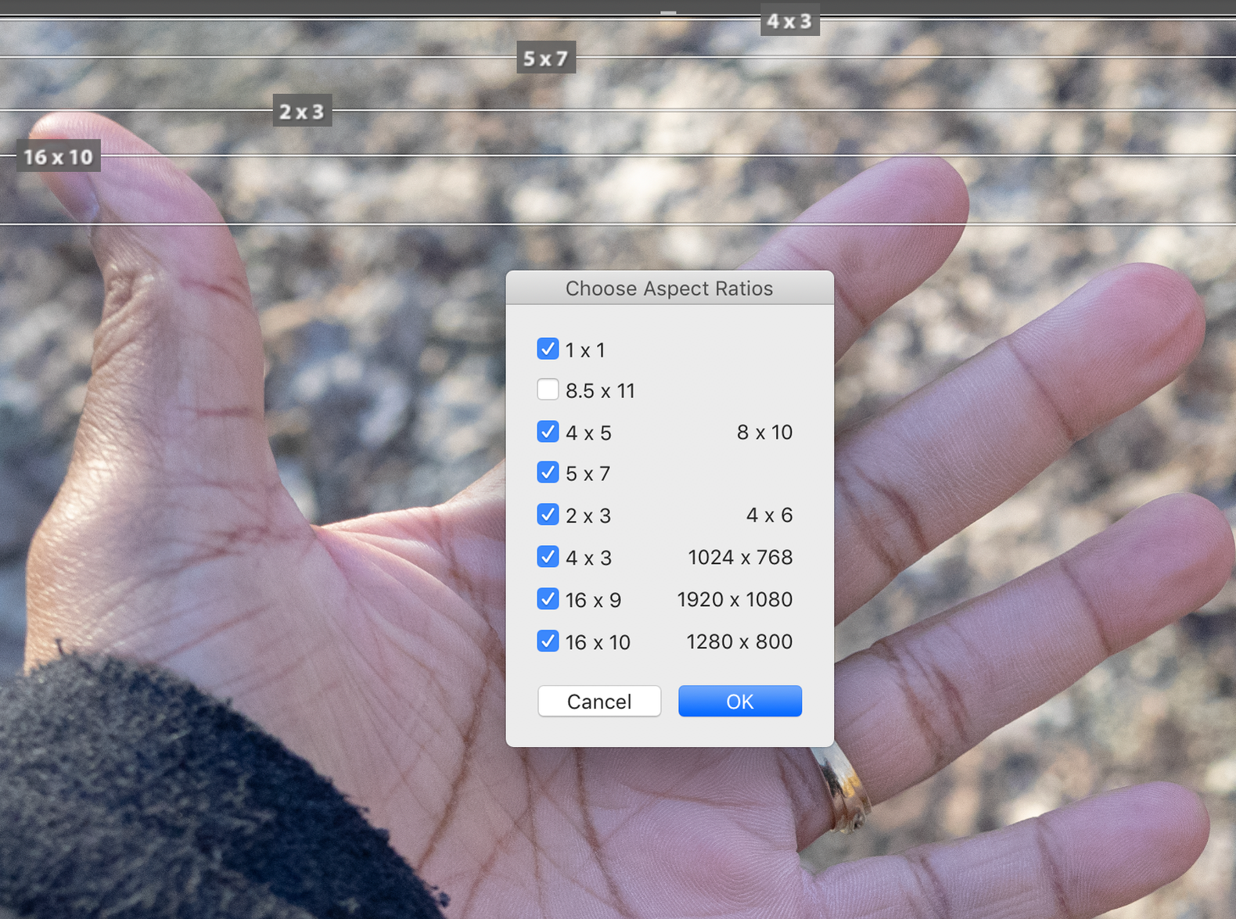Uncheck the 5 x 7 ratio checkbox

548,472
